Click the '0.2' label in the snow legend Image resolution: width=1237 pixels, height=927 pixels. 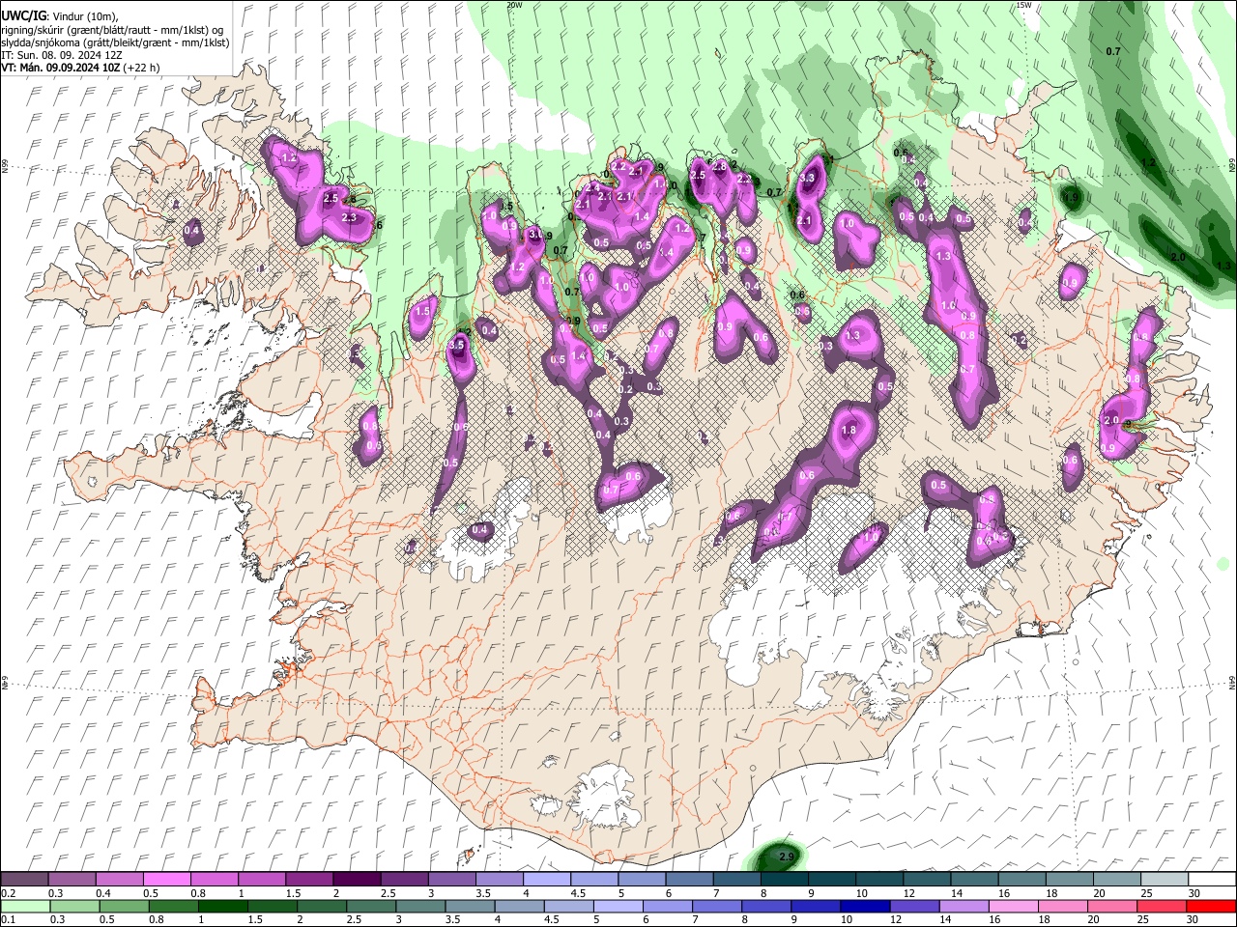[10, 893]
